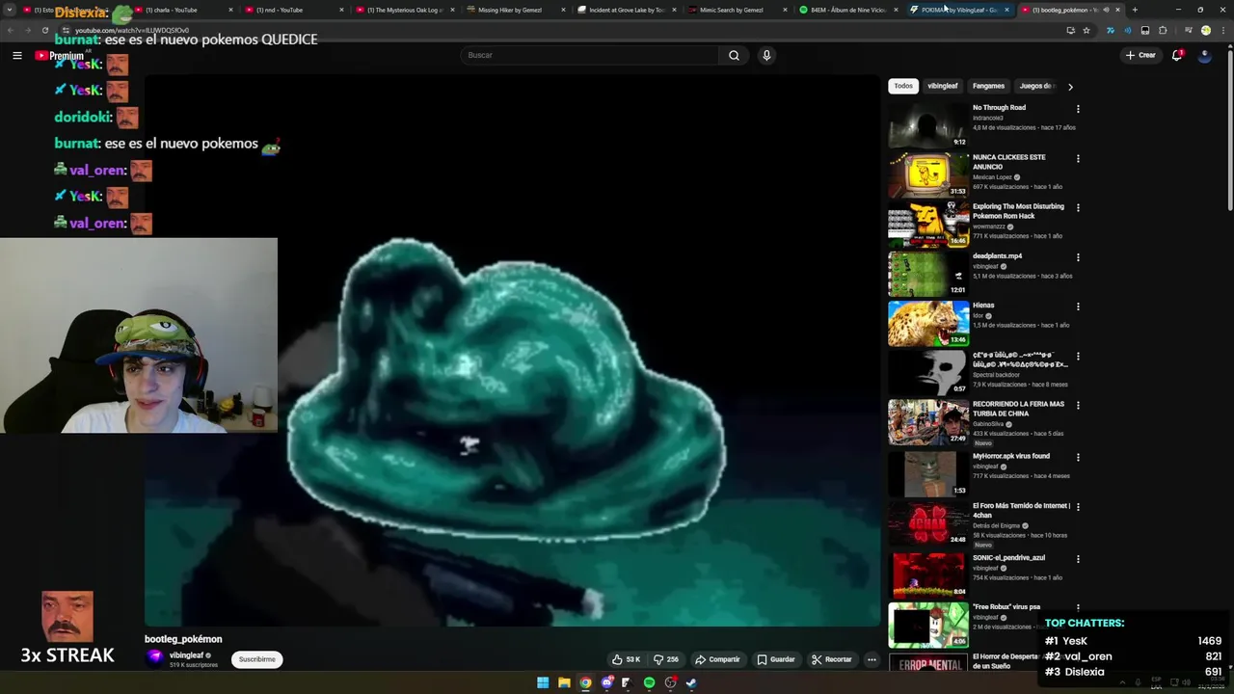This screenshot has height=694, width=1234.
Task: Click the browser address bar URL
Action: [x=132, y=30]
